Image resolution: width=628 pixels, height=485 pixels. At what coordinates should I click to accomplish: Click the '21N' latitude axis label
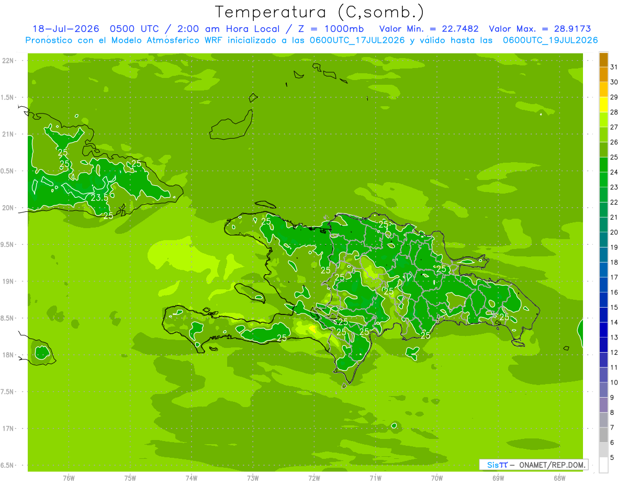[8, 134]
